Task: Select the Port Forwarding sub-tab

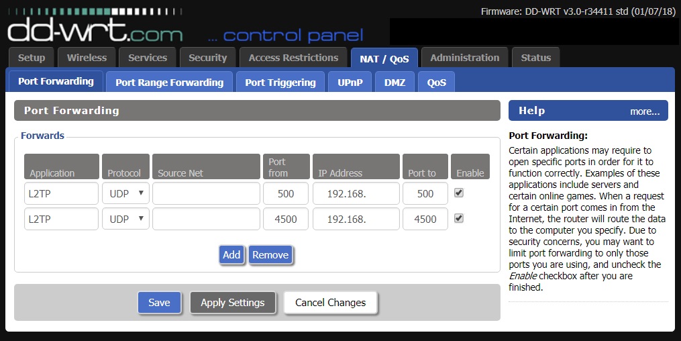Action: click(56, 81)
